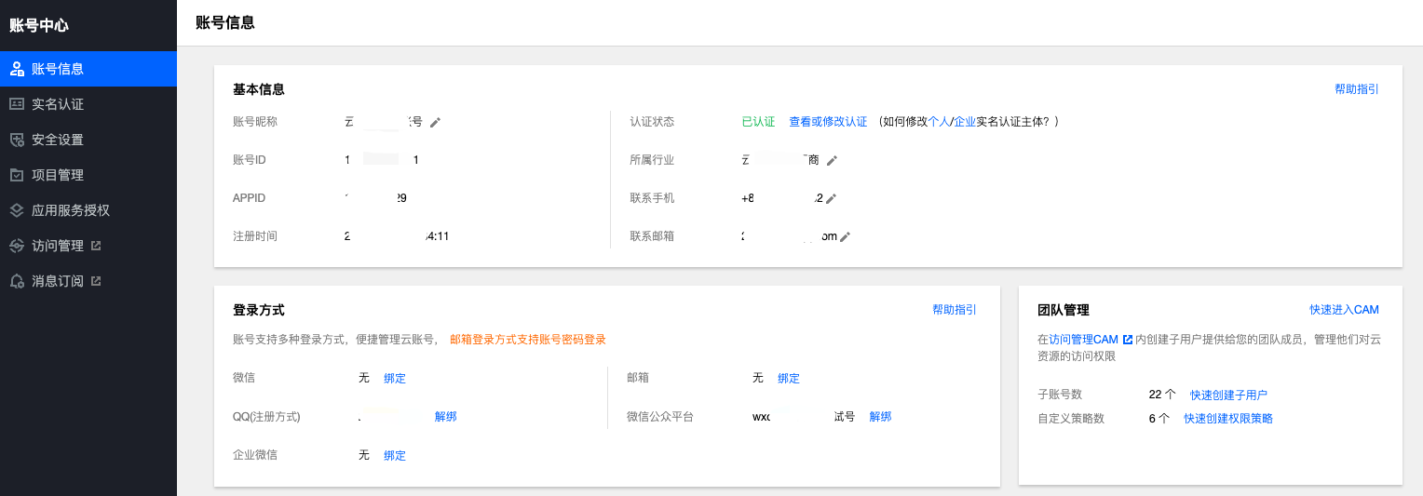The width and height of the screenshot is (1423, 496).
Task: Open 项目管理 in the sidebar
Action: 58,175
